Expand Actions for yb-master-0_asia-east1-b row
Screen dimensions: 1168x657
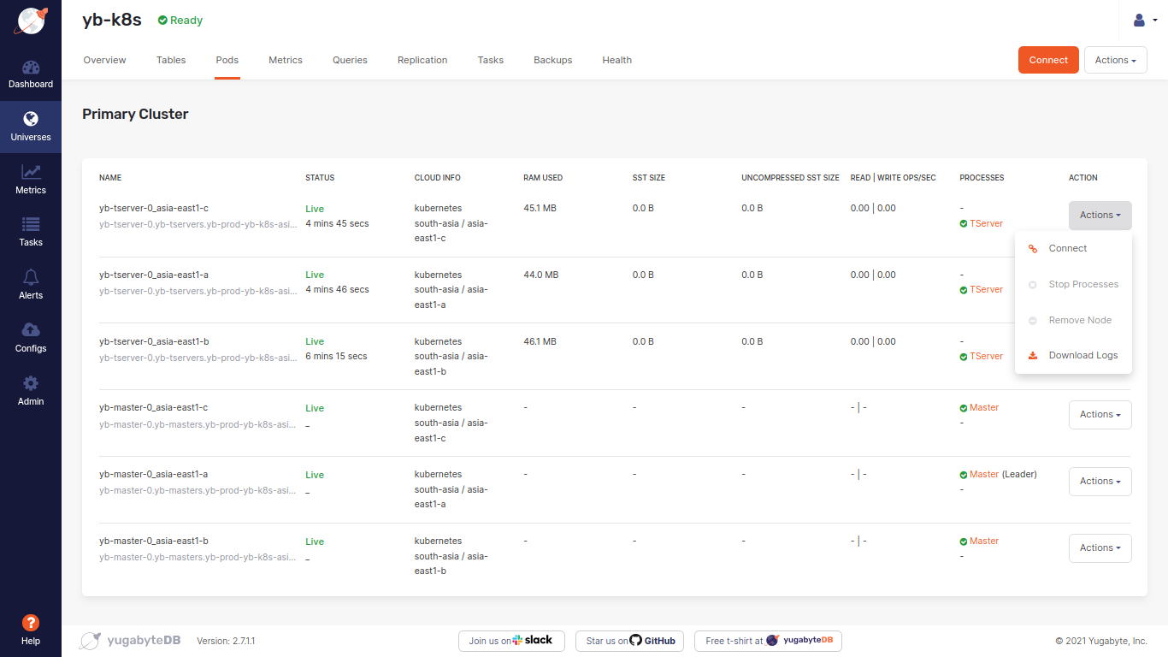click(1100, 548)
